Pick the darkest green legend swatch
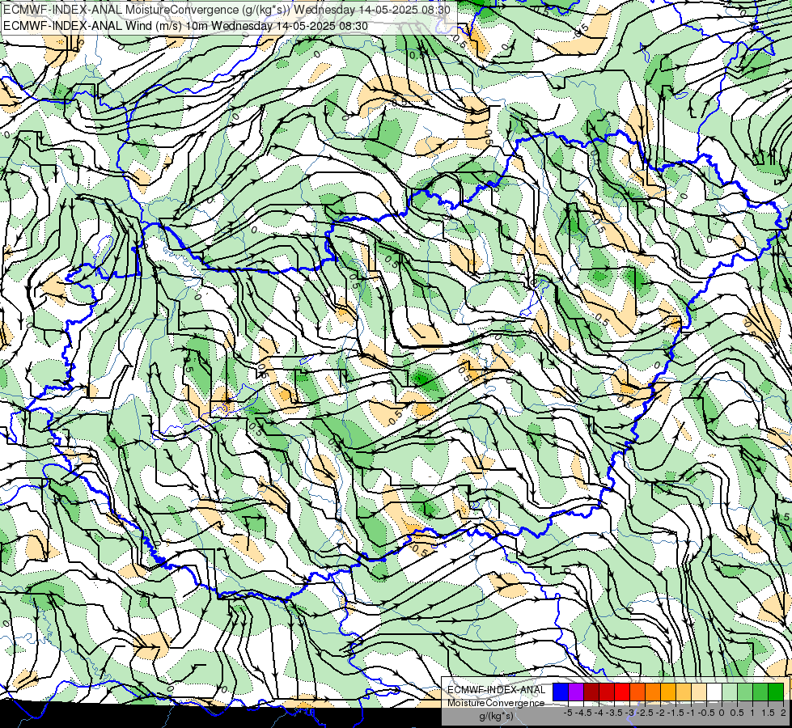 coord(776,692)
